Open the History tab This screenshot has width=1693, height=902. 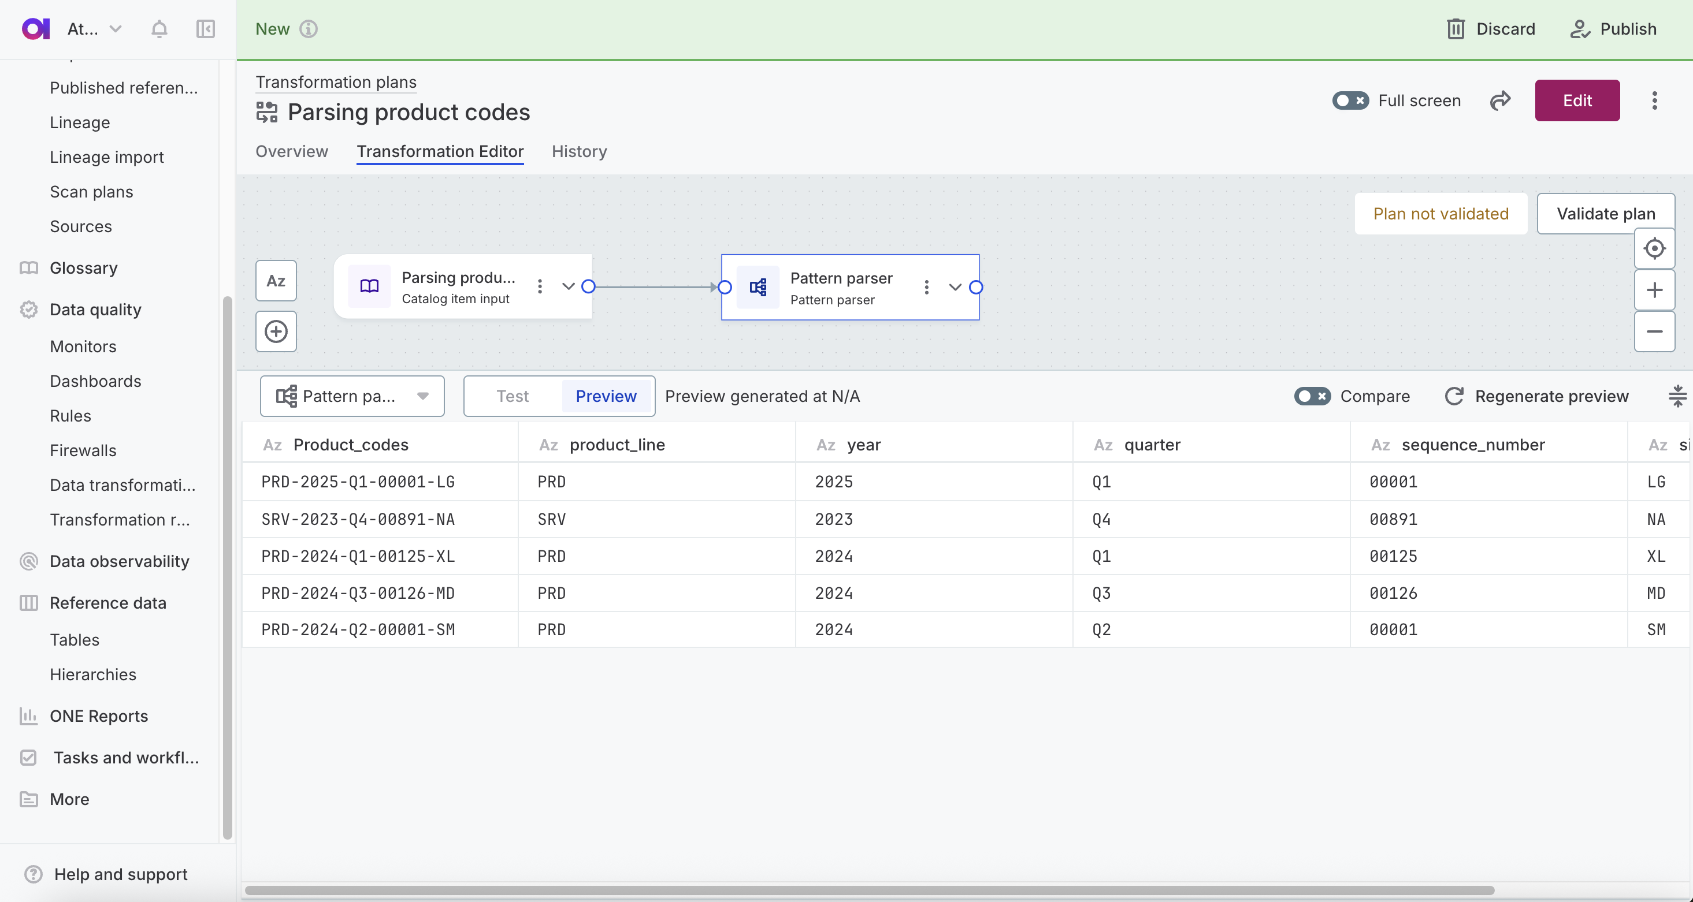578,151
